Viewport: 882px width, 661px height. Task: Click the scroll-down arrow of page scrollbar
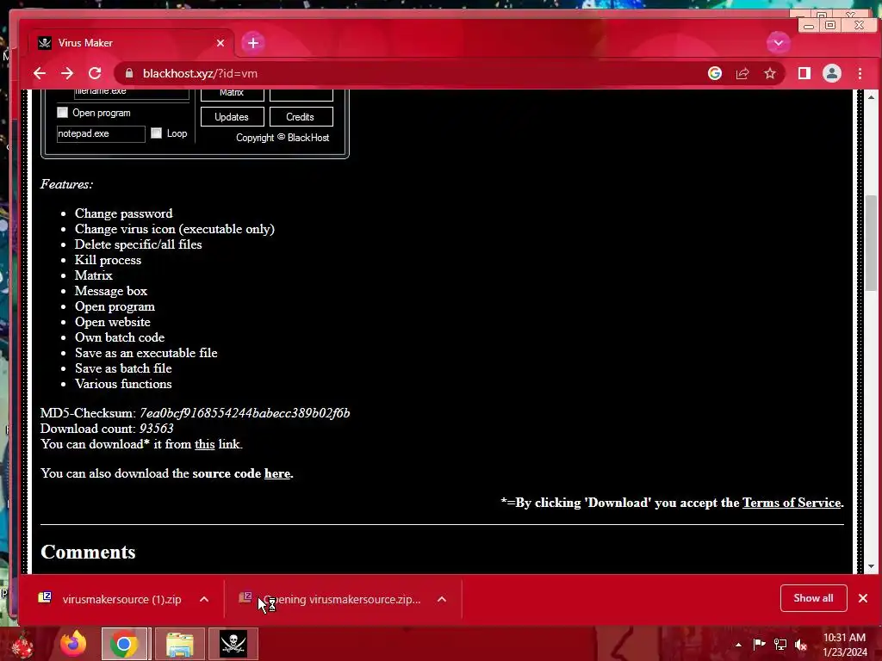(x=871, y=566)
